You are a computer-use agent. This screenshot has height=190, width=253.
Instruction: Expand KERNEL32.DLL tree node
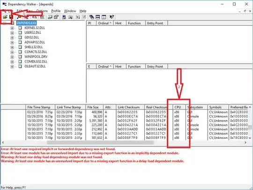[x=12, y=28]
